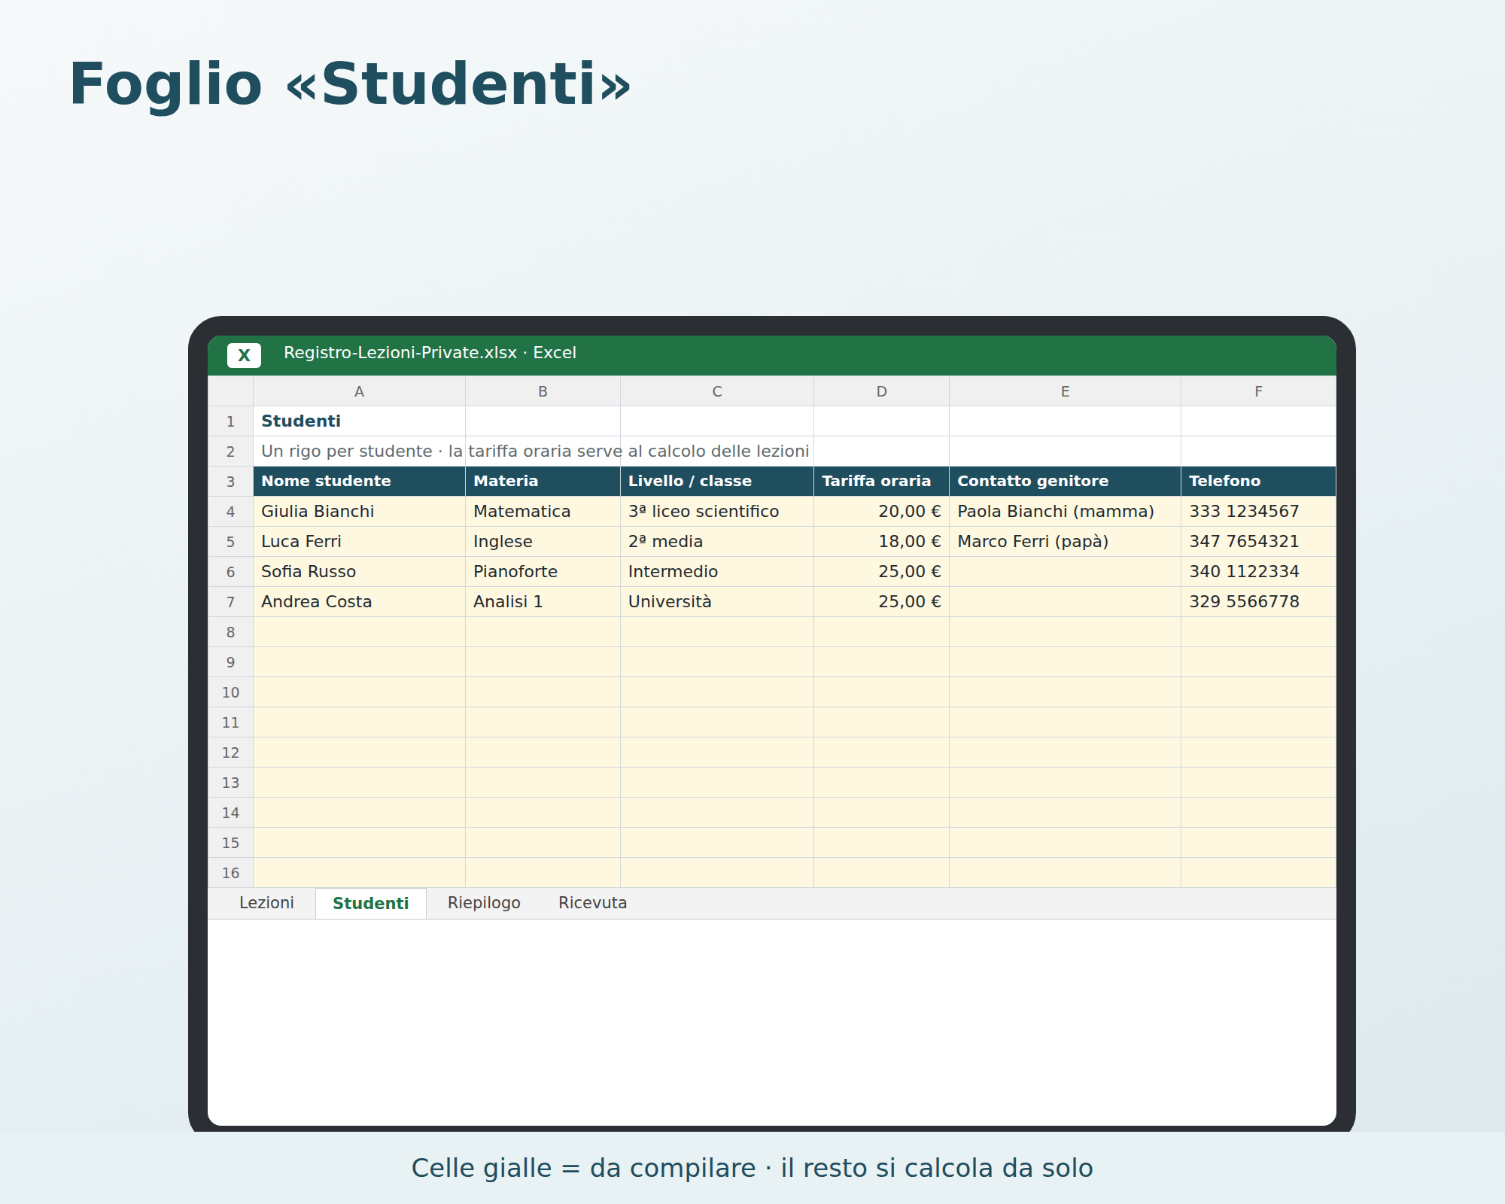Click the empty name cell in row 8
The width and height of the screenshot is (1505, 1204).
359,632
